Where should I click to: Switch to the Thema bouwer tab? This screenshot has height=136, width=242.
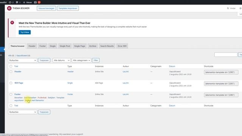17,46
